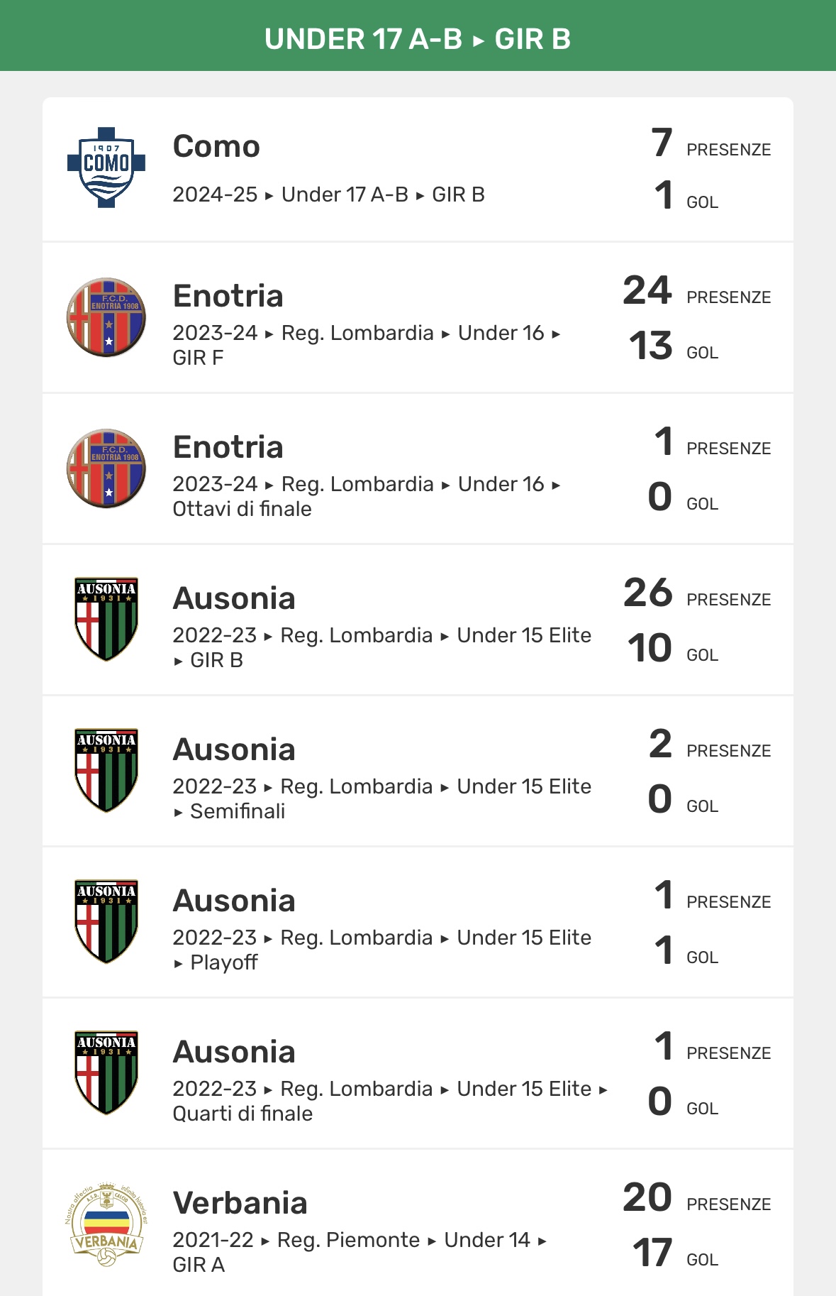Open Como 2024-25 Under 17 A-B competition line
This screenshot has width=836, height=1296.
[x=328, y=194]
